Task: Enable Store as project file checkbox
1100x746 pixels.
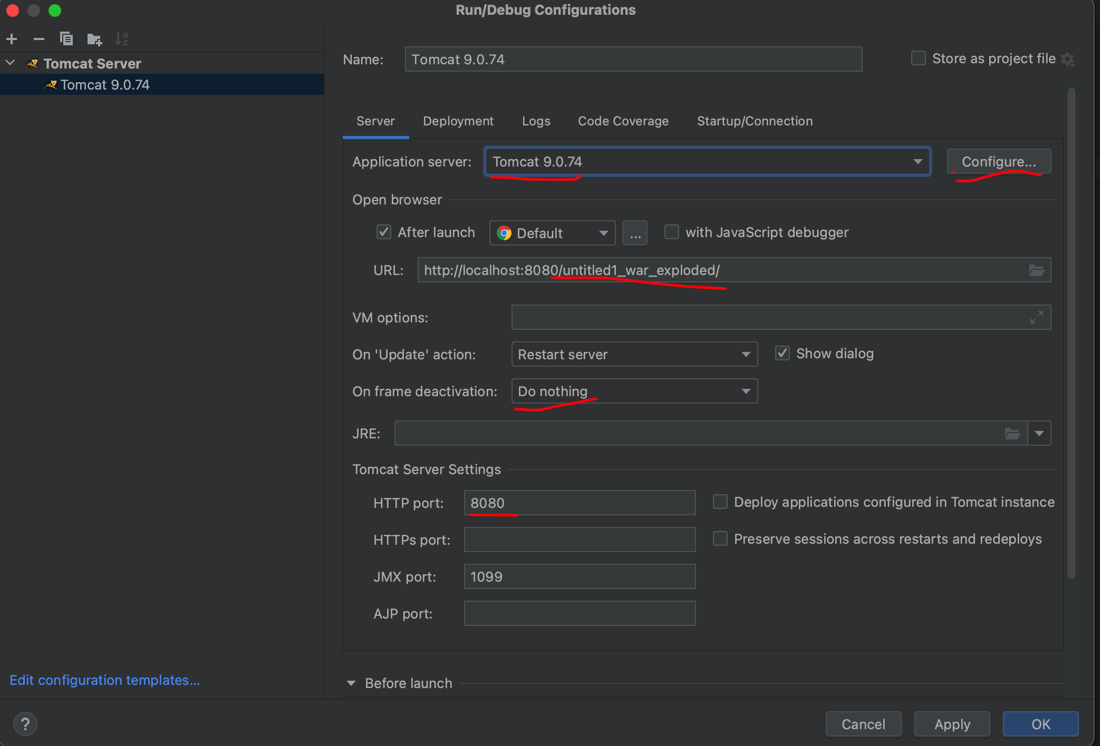Action: [x=918, y=58]
